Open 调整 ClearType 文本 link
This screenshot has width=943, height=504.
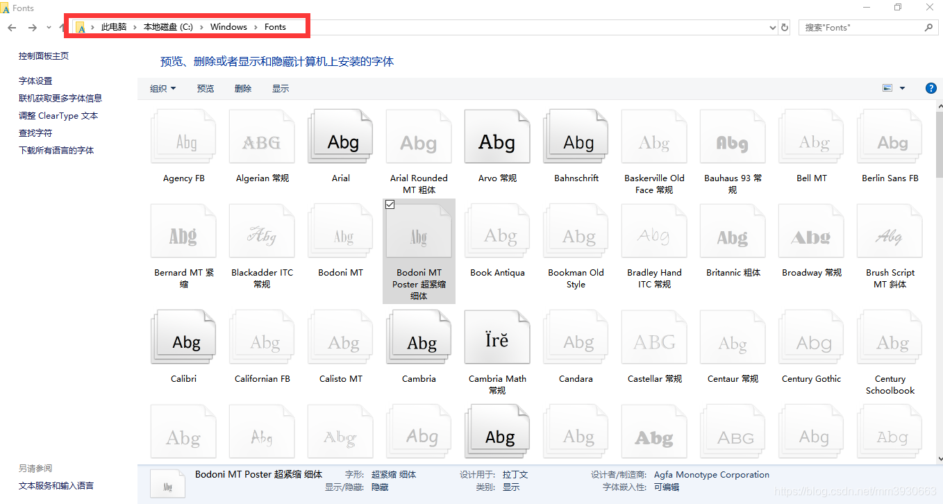coord(58,116)
